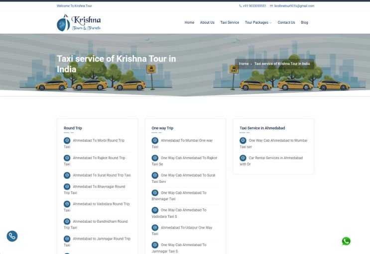Open Ahmedabad to Jamnagar Round Trip Taxi link
The image size is (370, 254).
coord(97,242)
